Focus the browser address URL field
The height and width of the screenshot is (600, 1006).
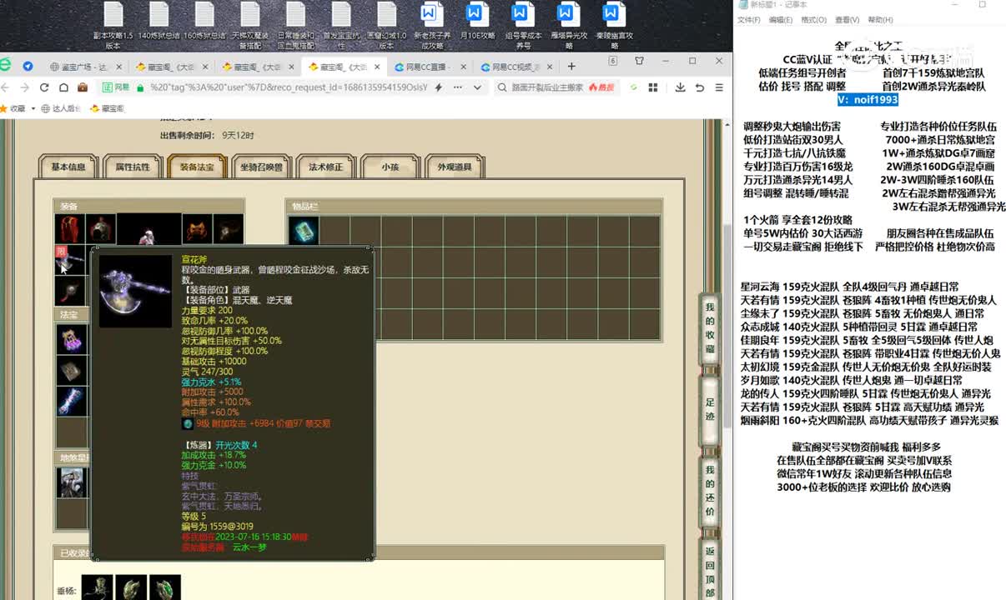click(x=288, y=87)
